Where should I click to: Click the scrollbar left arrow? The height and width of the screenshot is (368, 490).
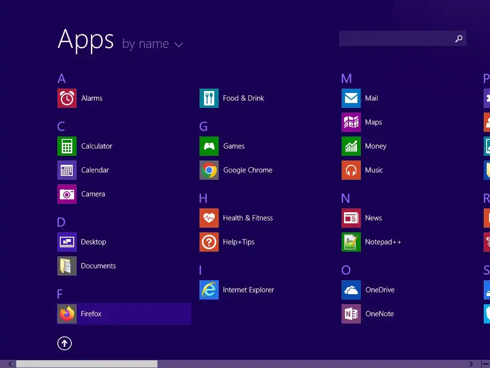tap(11, 364)
